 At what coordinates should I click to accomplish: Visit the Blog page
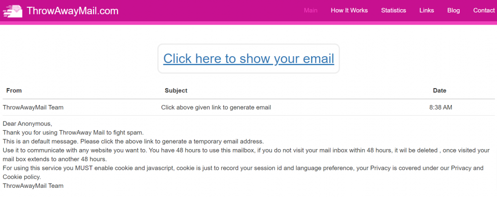(454, 11)
